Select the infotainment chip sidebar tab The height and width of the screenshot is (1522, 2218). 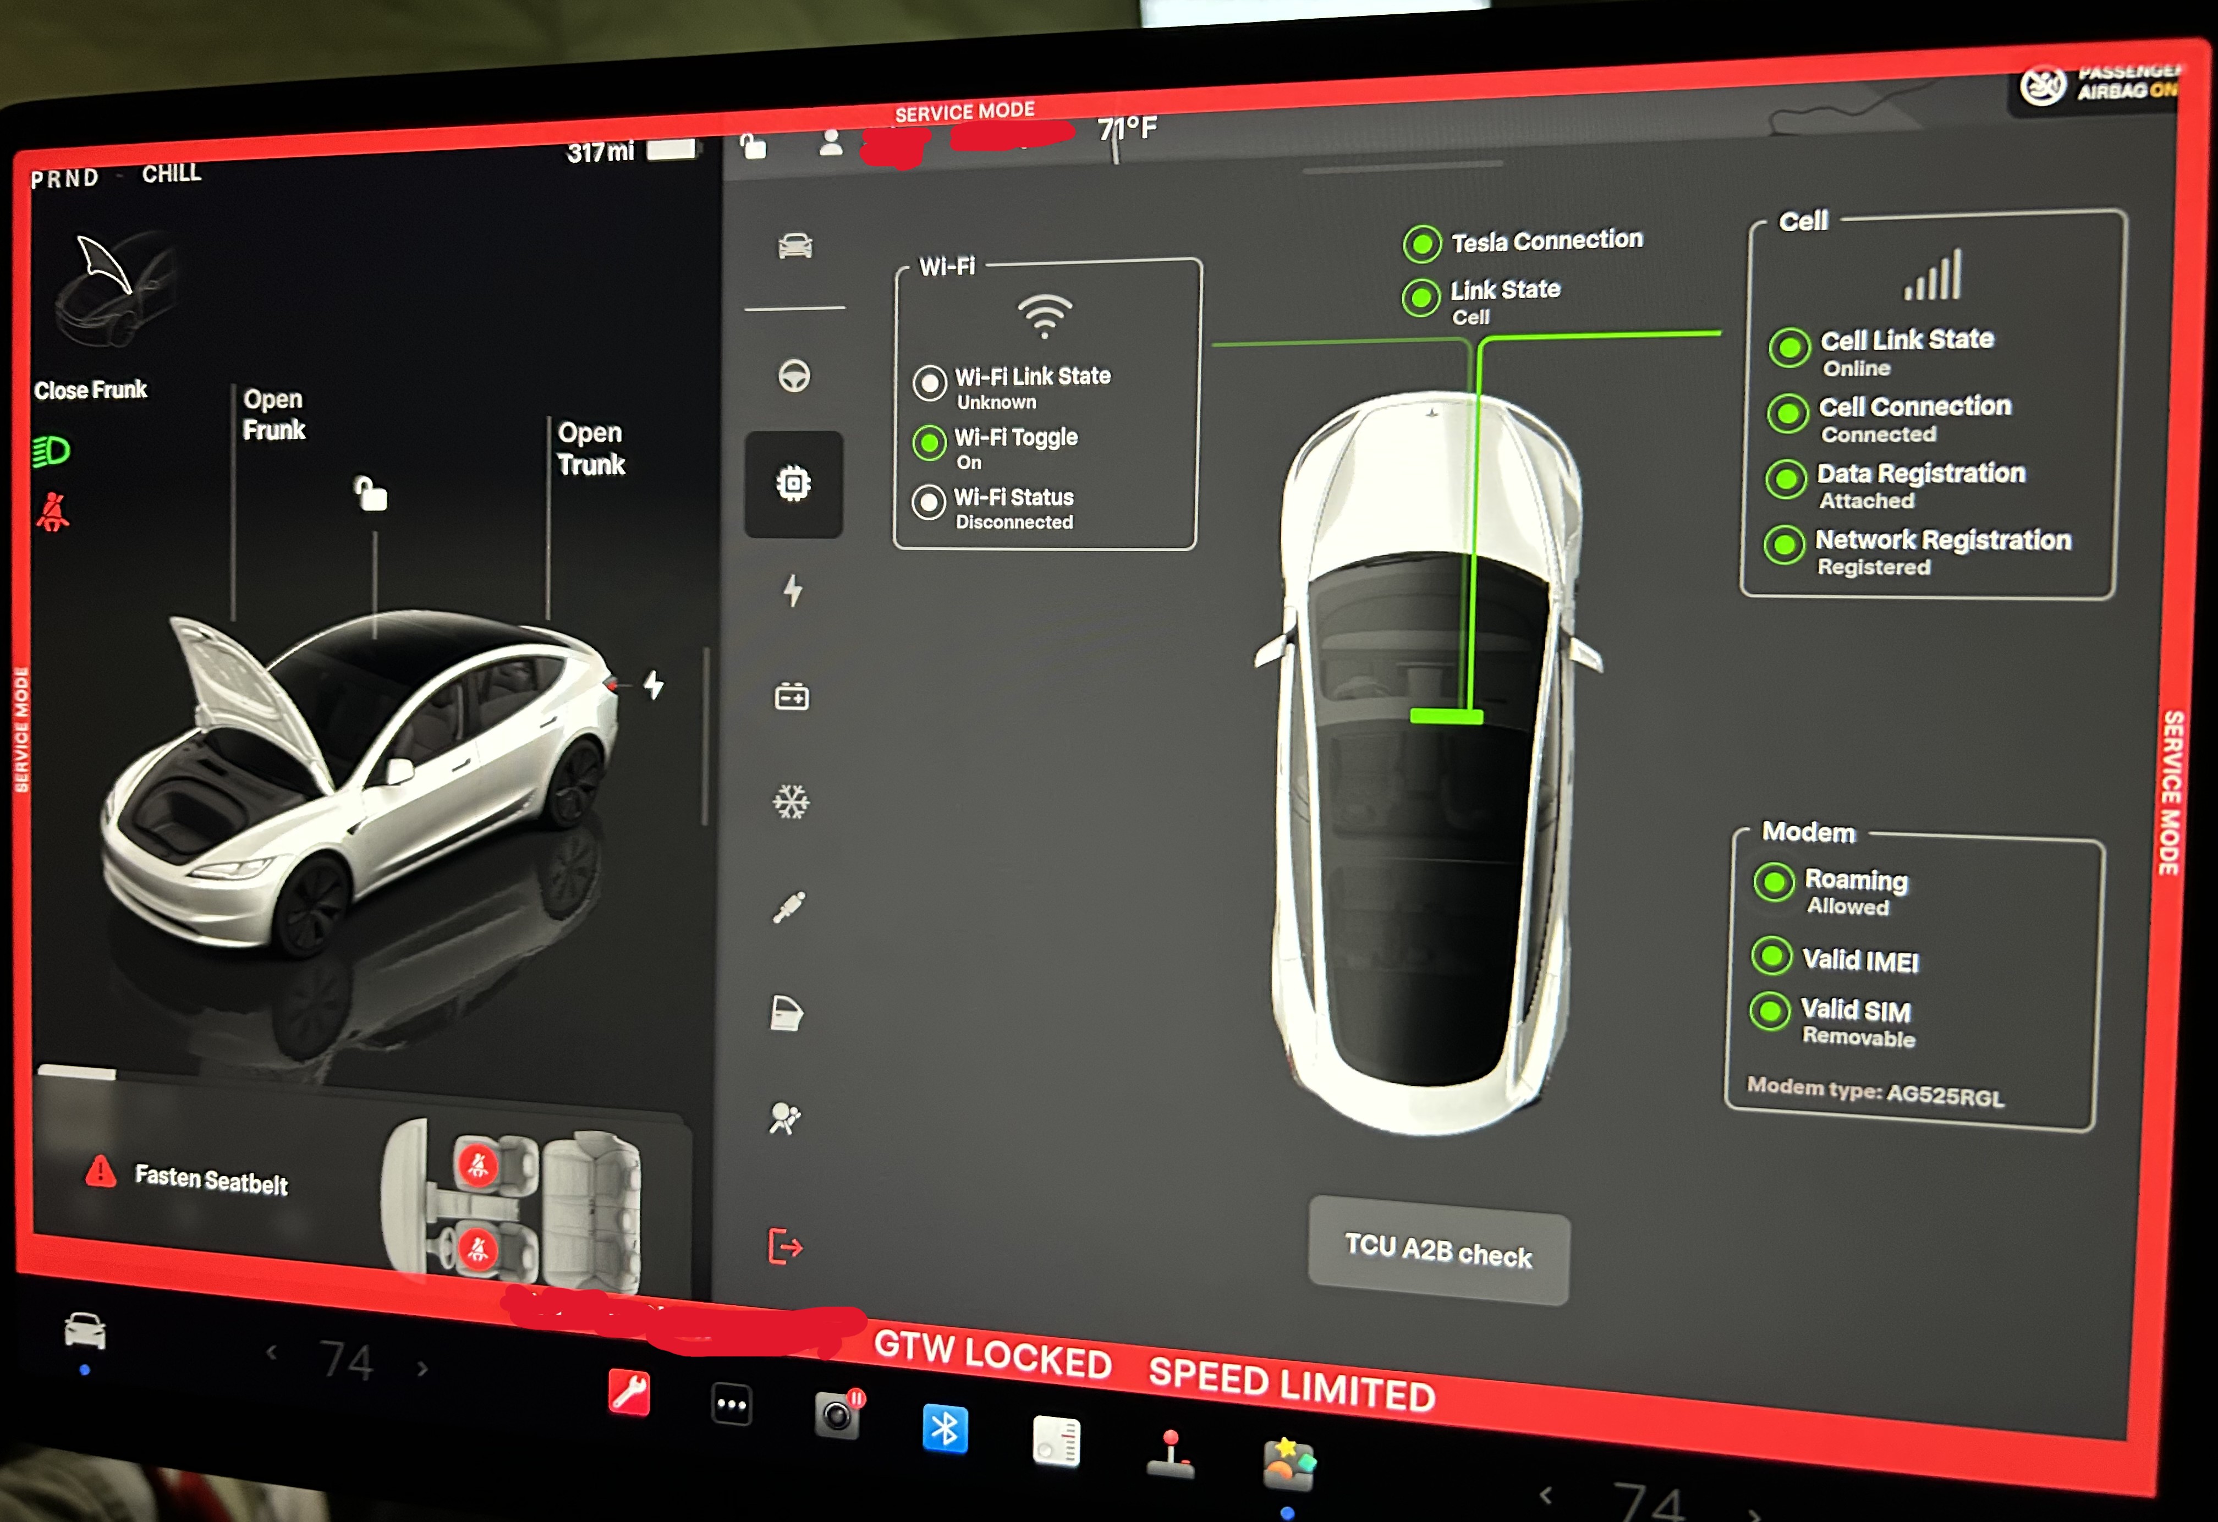(793, 484)
